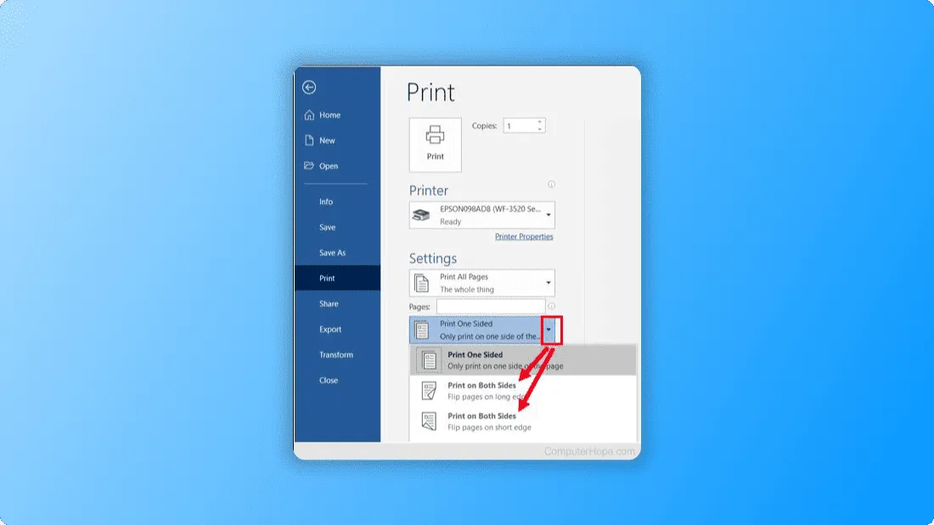Click the Epson printer device icon
Viewport: 934px width, 525px height.
[422, 215]
